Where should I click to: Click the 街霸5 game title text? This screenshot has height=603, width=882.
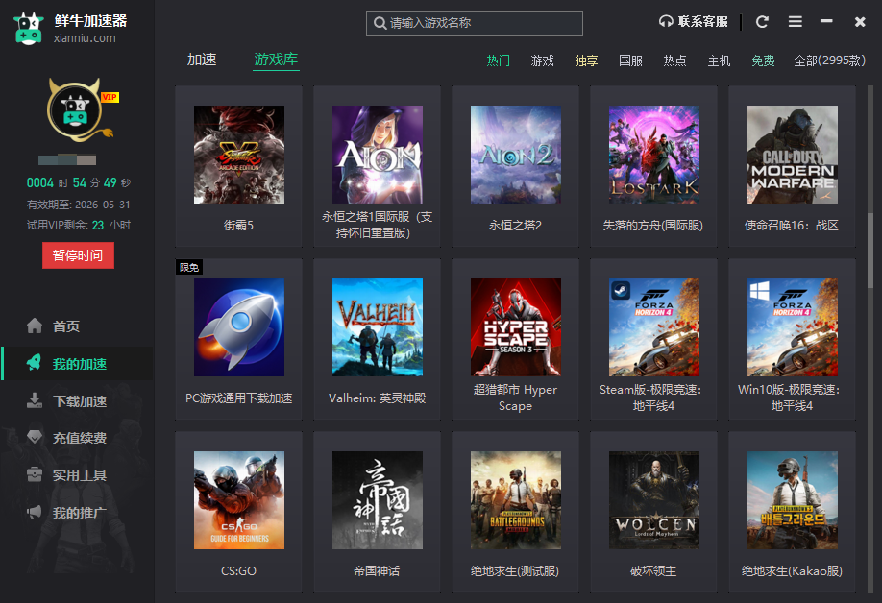point(238,226)
